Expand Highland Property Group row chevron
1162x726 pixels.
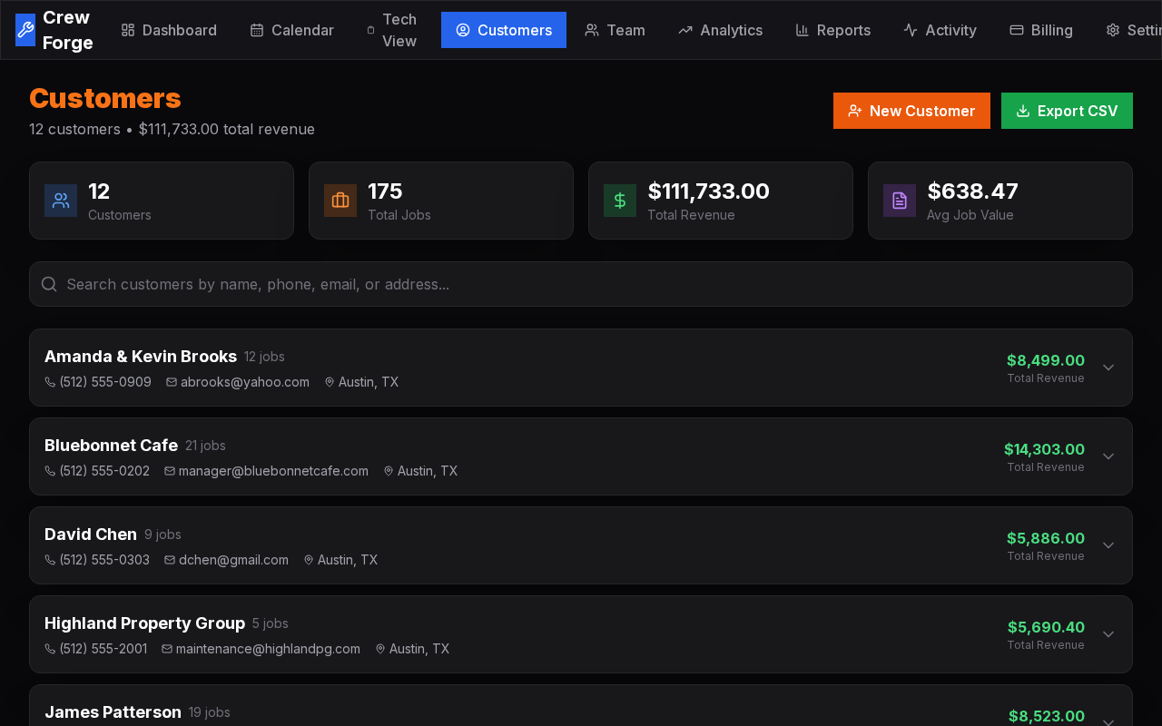tap(1108, 634)
